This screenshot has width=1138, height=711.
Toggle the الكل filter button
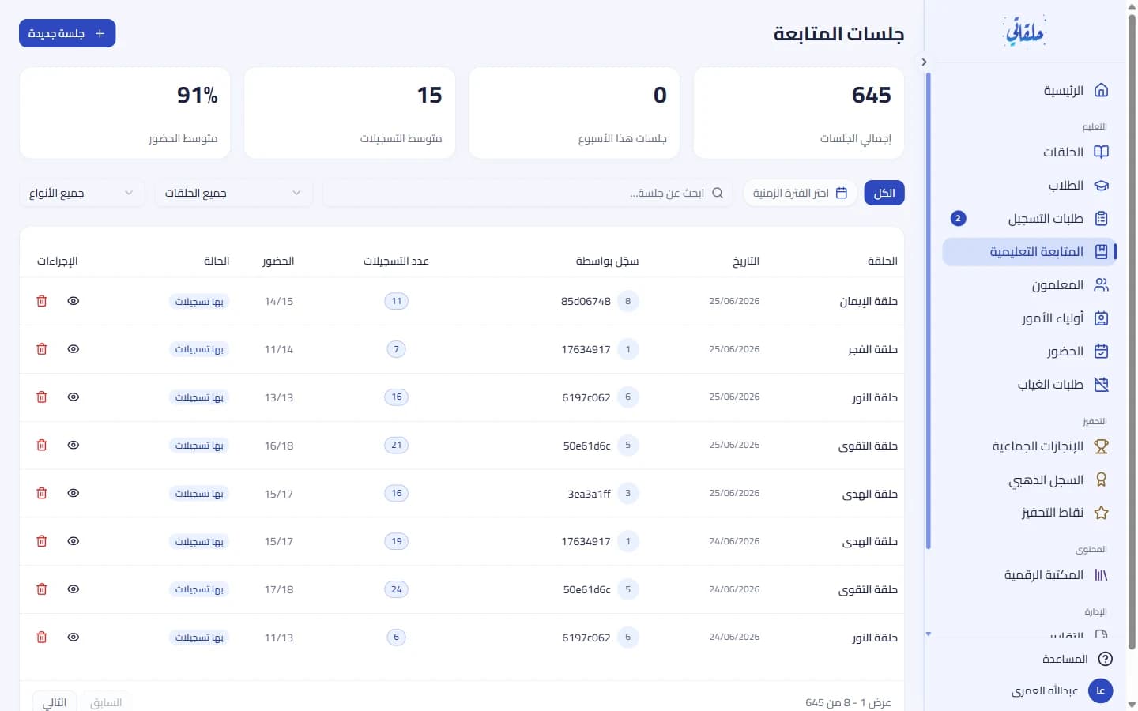coord(884,193)
